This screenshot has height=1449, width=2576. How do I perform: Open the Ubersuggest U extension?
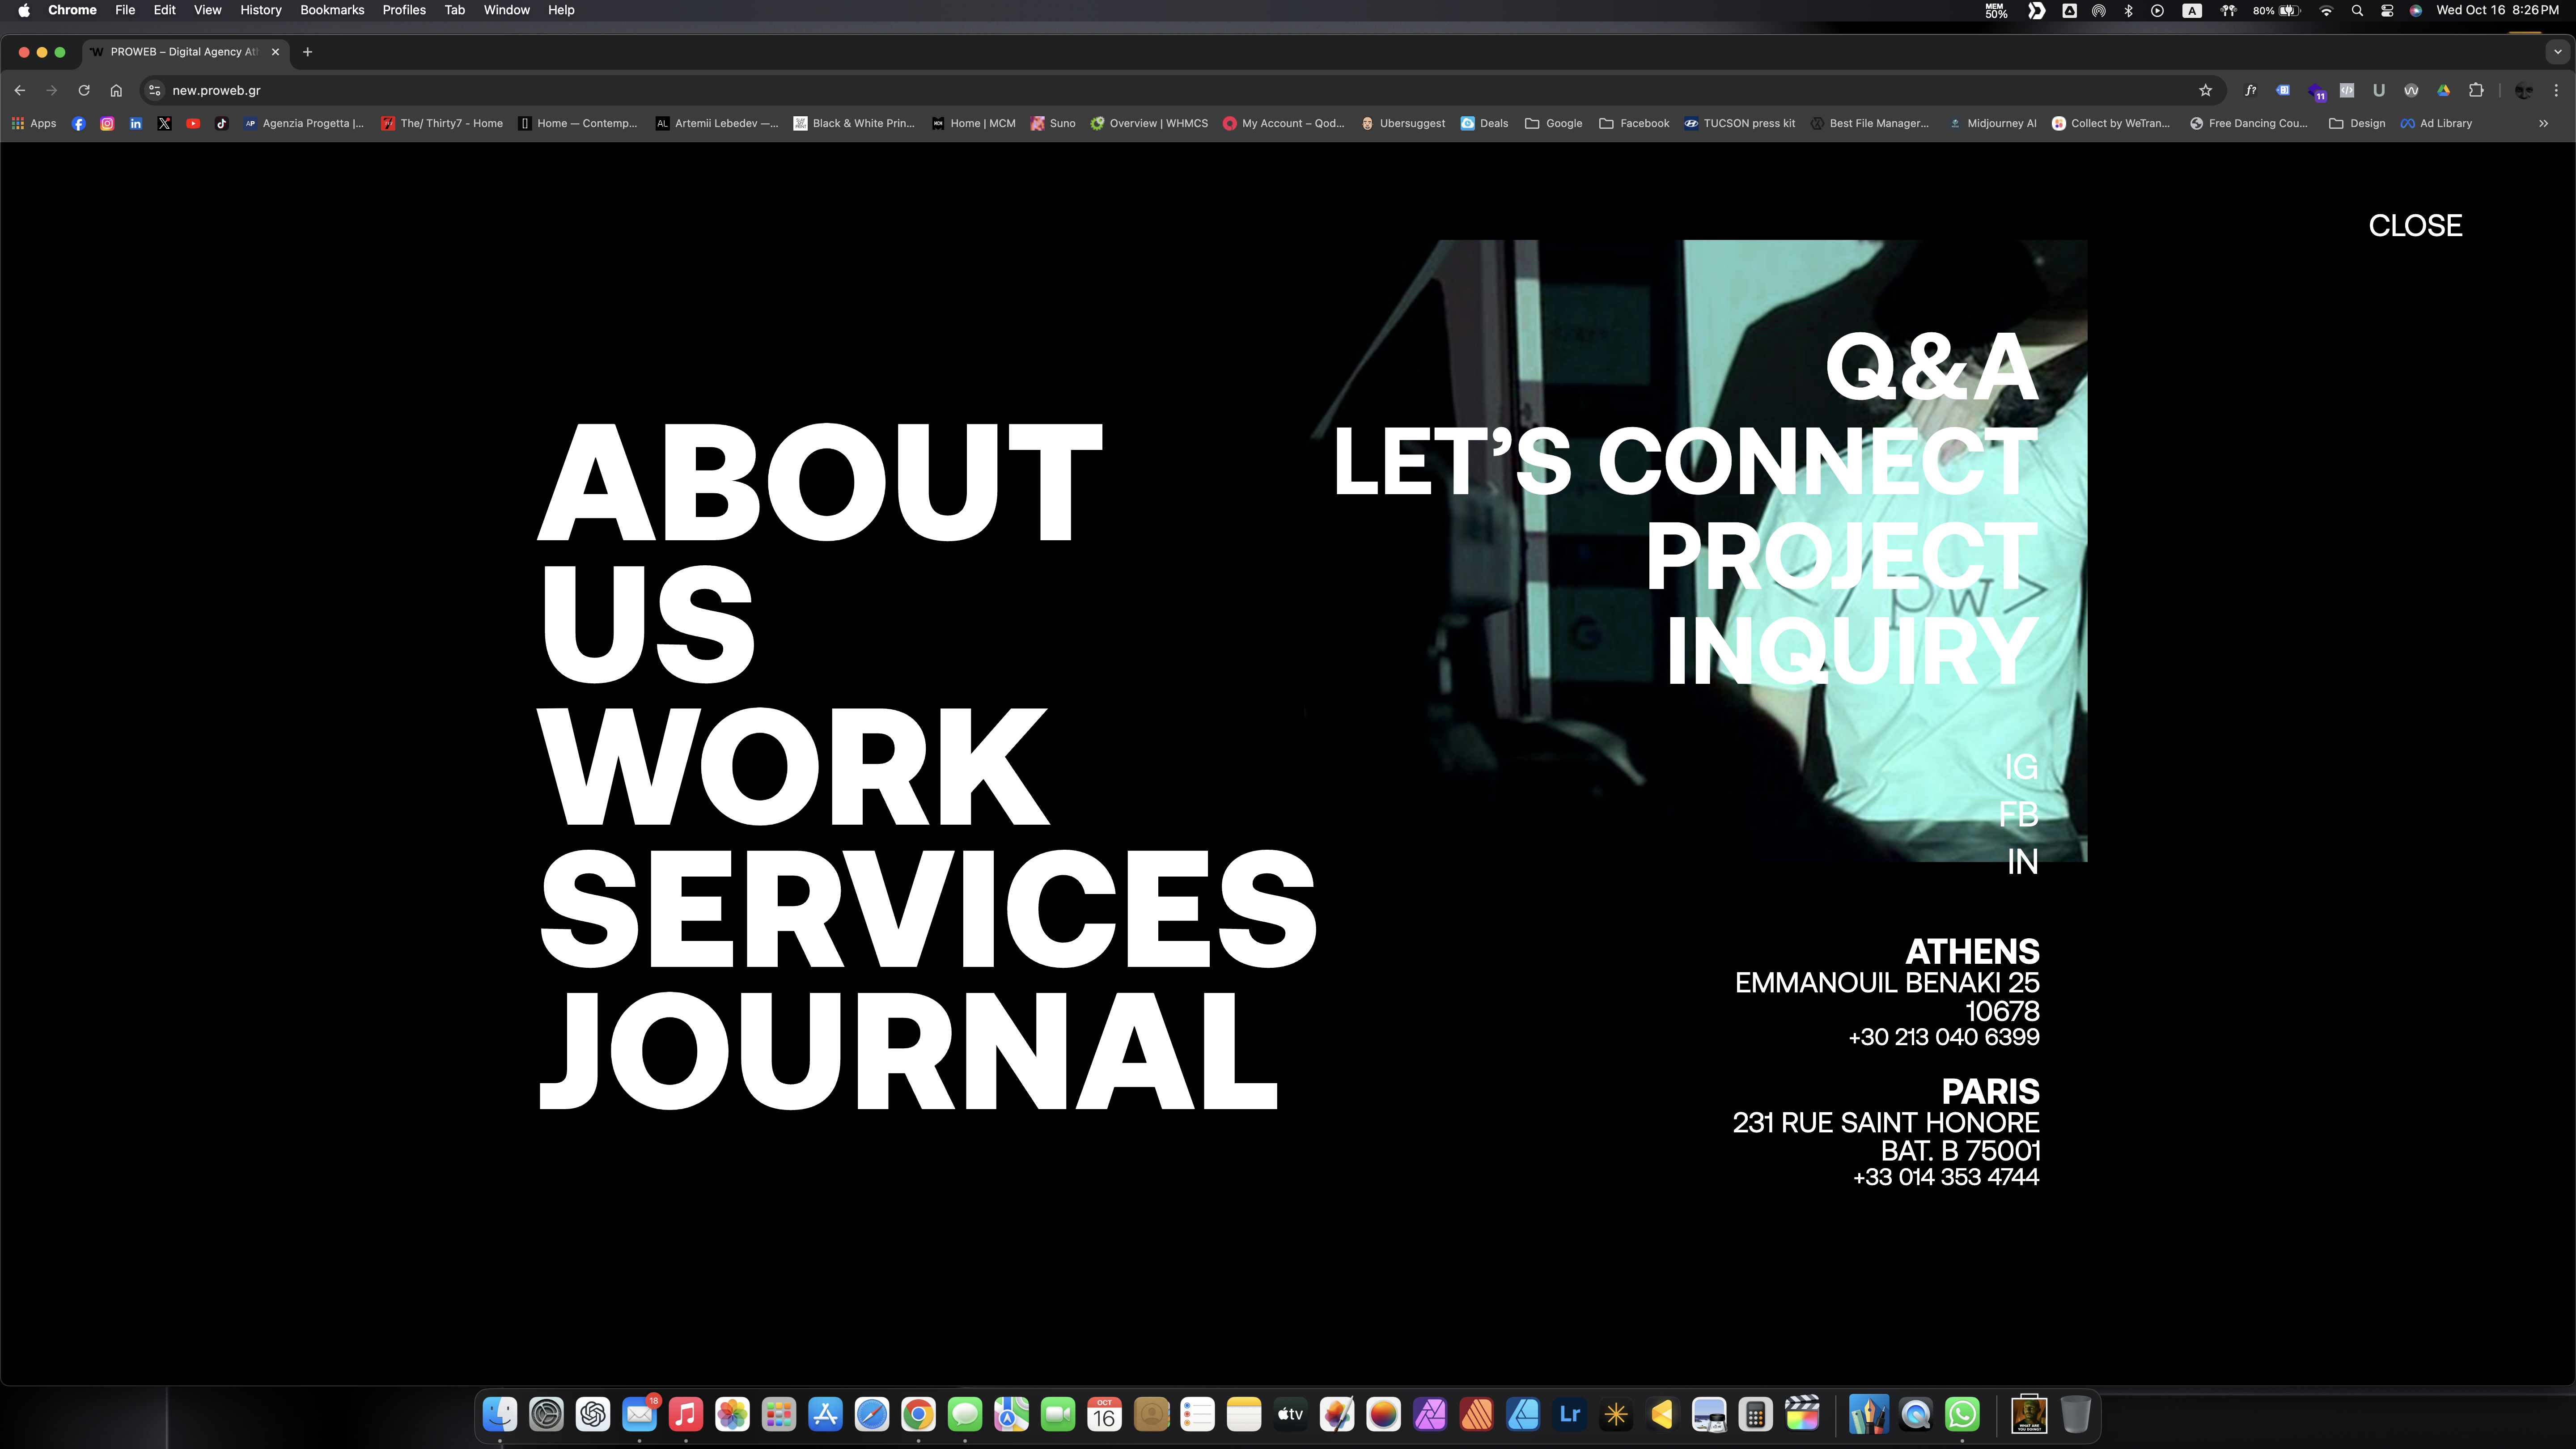2379,90
